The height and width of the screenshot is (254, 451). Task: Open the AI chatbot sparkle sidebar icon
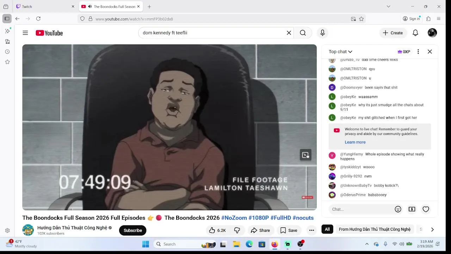[x=7, y=31]
